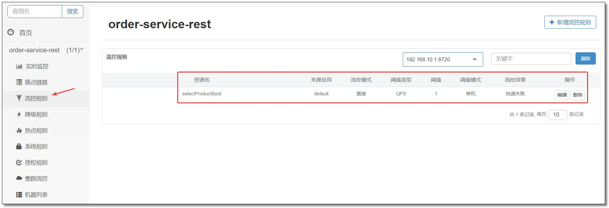
Task: Click the 来源应用 column header
Action: pos(321,80)
